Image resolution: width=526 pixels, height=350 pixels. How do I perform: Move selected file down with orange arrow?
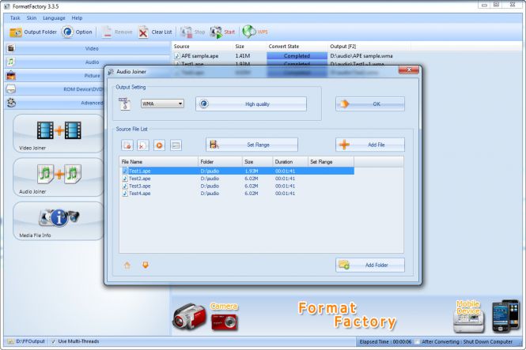point(145,265)
